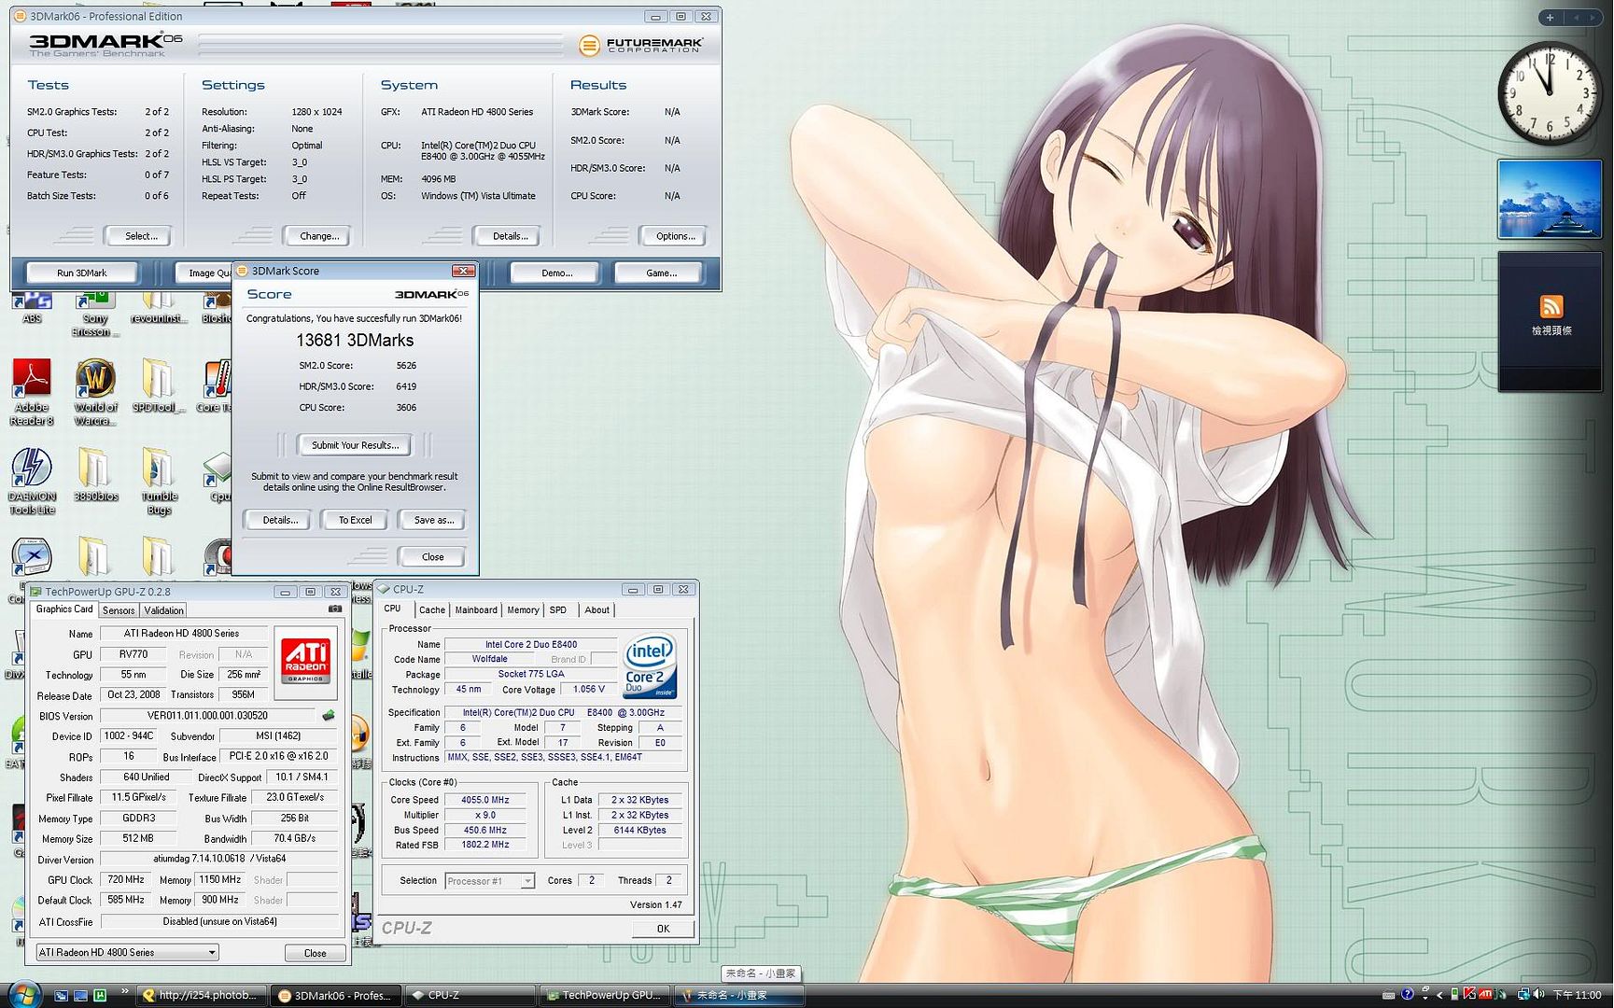Switch to the Mainboard tab in CPU-Z
The image size is (1614, 1008).
[x=476, y=610]
